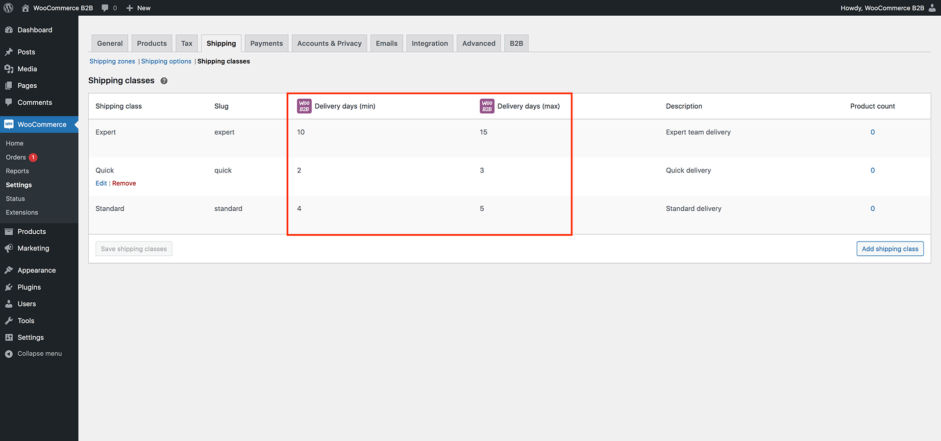Click the 'expert' slug cell
Viewport: 941px width, 441px height.
pyautogui.click(x=224, y=132)
